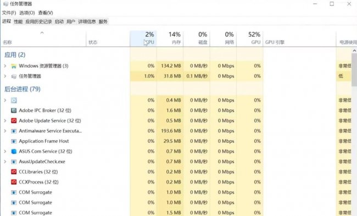Switch to the 服务 tab
The width and height of the screenshot is (357, 216).
103,21
